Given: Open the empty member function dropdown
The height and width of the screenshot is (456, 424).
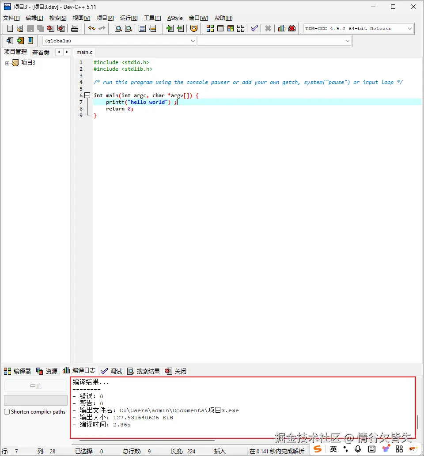Looking at the screenshot, I should [x=274, y=41].
